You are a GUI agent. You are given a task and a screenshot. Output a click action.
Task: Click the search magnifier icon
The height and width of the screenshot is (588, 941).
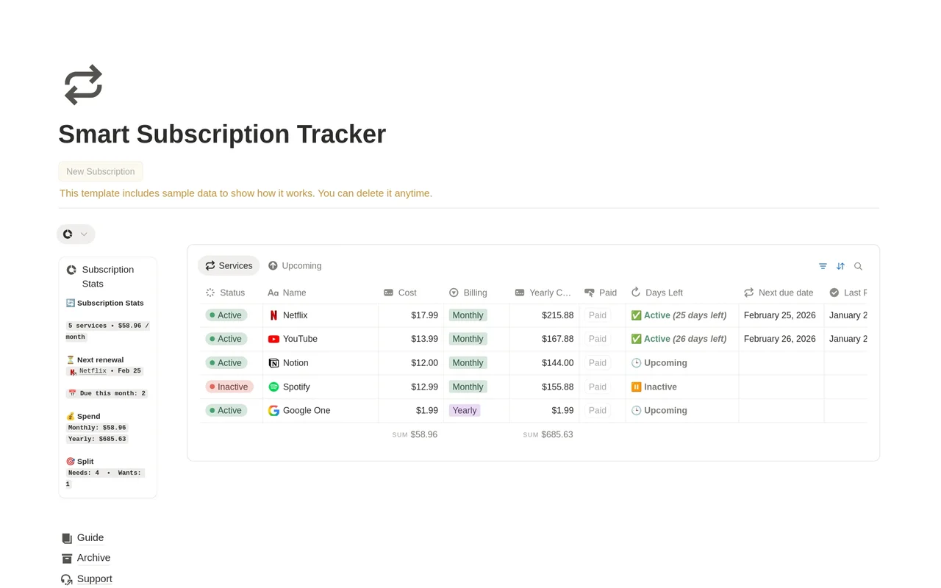click(x=858, y=266)
